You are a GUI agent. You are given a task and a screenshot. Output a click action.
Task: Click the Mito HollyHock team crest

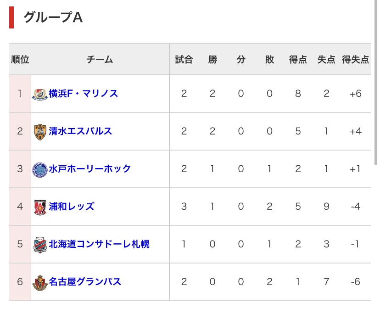pyautogui.click(x=40, y=169)
